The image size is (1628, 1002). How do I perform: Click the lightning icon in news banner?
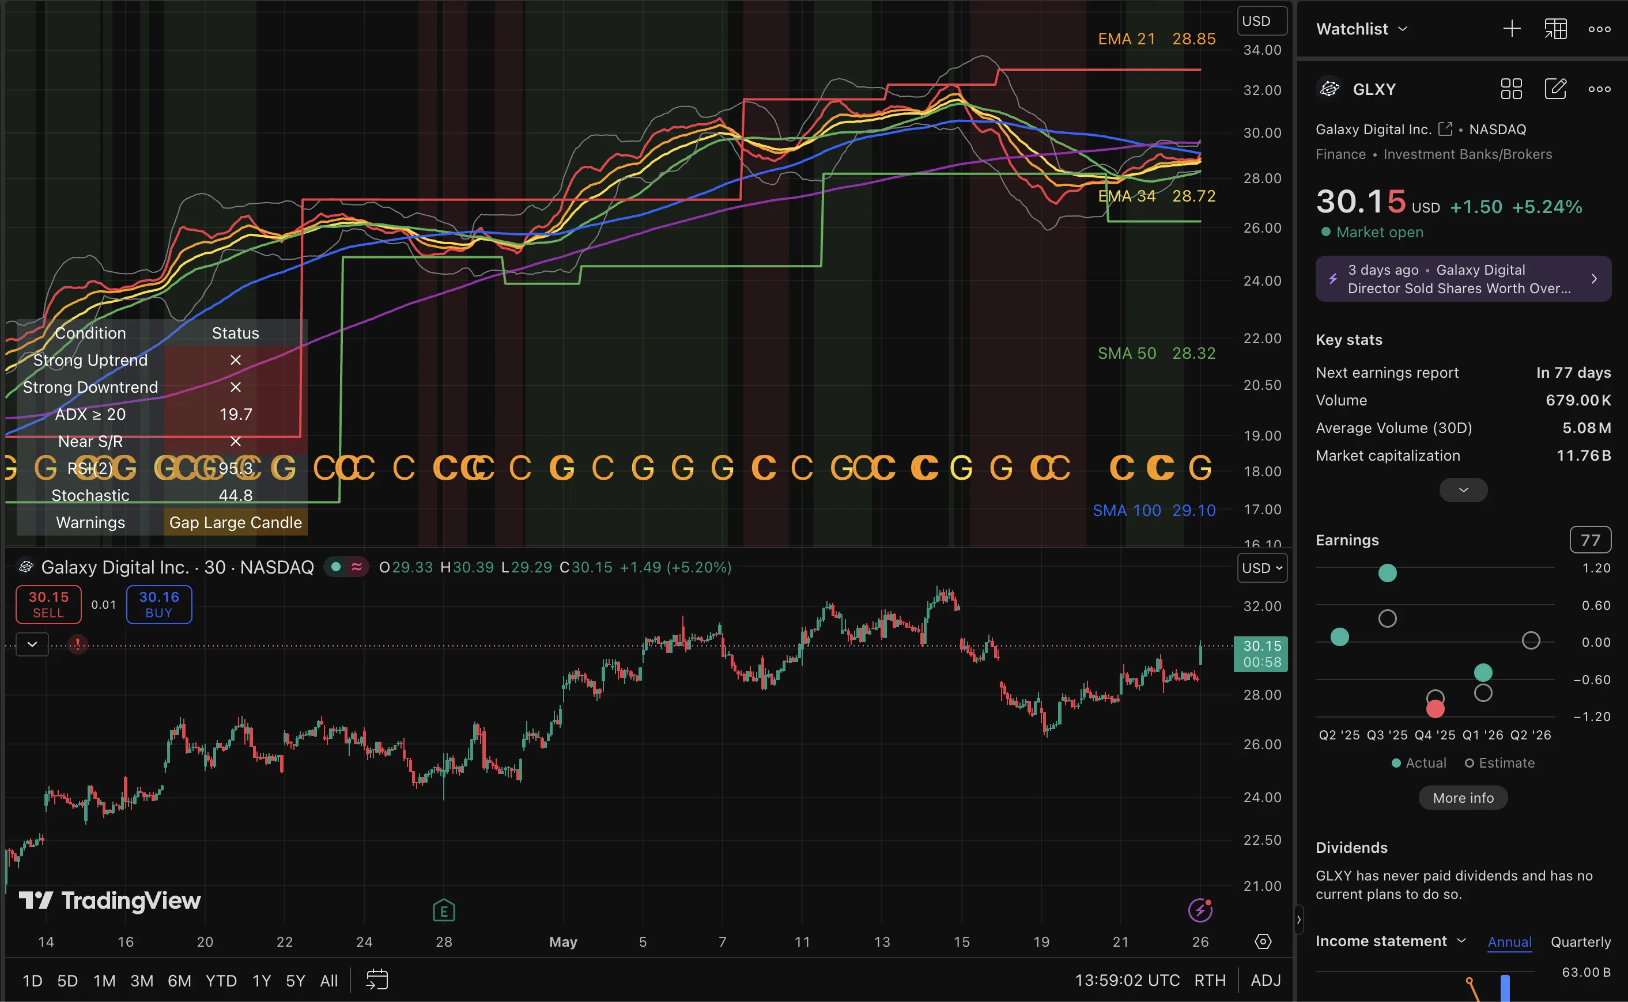point(1332,279)
